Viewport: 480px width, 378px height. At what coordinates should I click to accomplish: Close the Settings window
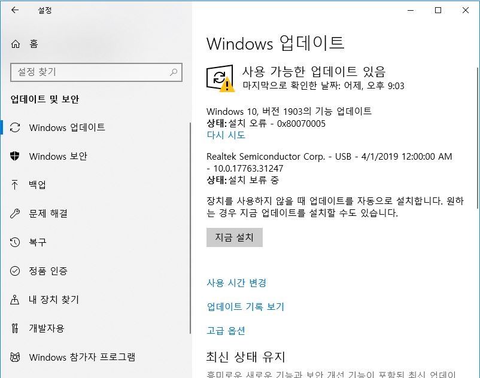click(x=466, y=10)
